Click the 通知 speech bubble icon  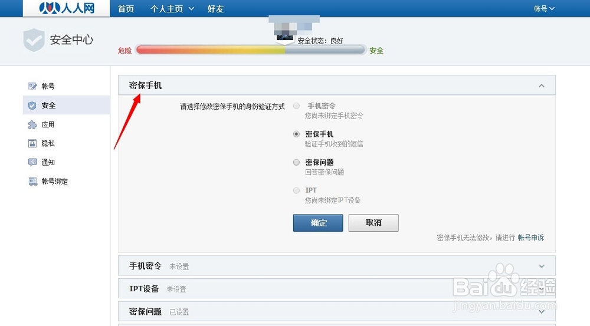(x=32, y=162)
